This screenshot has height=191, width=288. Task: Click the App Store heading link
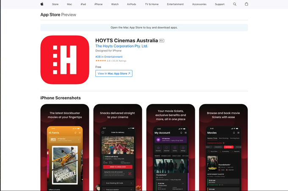50,15
